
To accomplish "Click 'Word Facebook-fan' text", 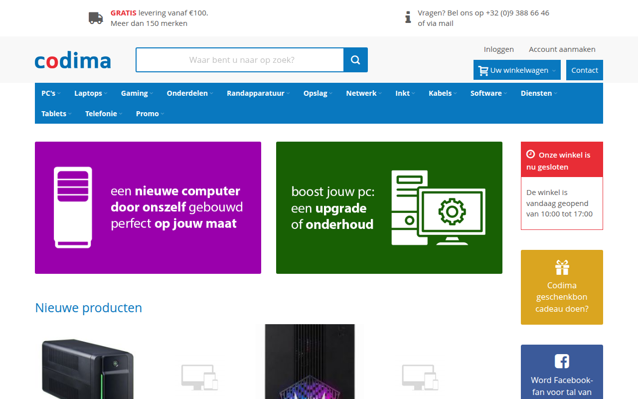I will pyautogui.click(x=562, y=386).
